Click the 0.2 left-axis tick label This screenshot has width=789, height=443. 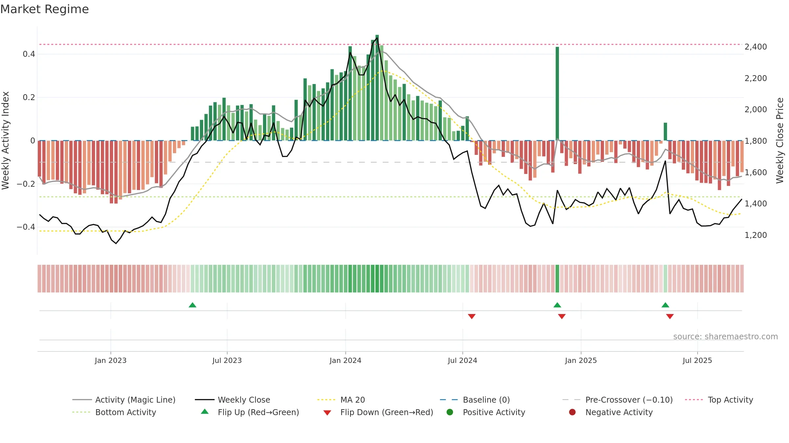(29, 97)
